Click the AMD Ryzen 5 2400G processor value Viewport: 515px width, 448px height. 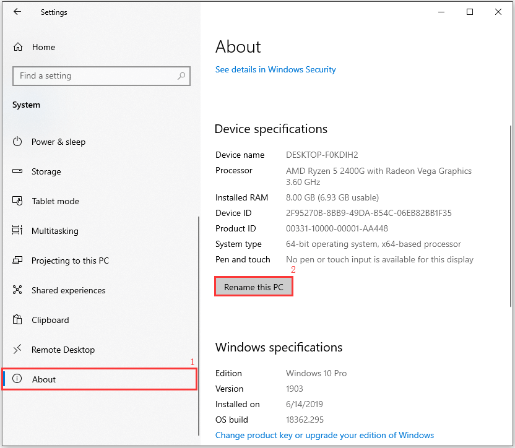coord(379,176)
